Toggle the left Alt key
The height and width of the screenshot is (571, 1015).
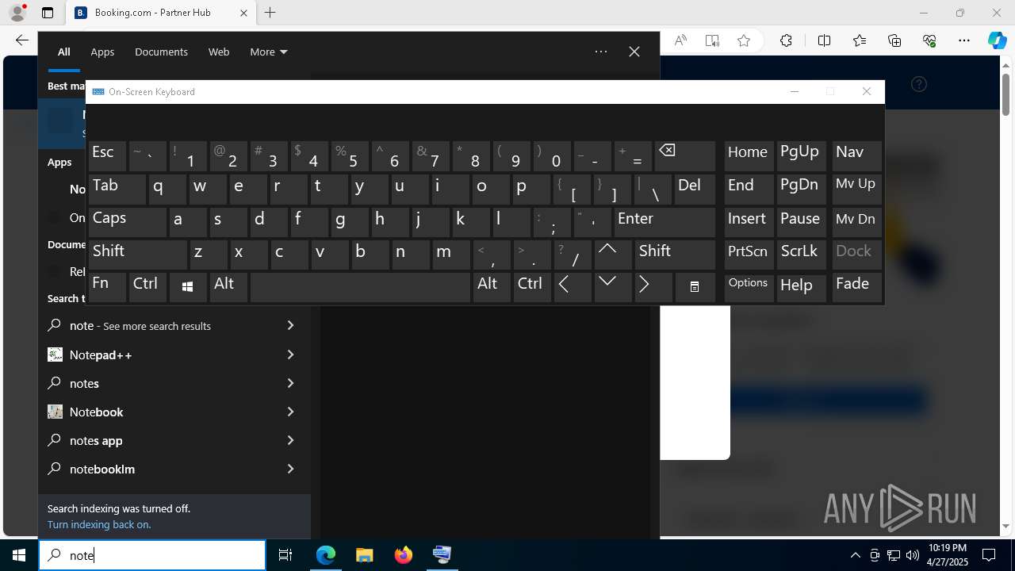click(x=228, y=287)
